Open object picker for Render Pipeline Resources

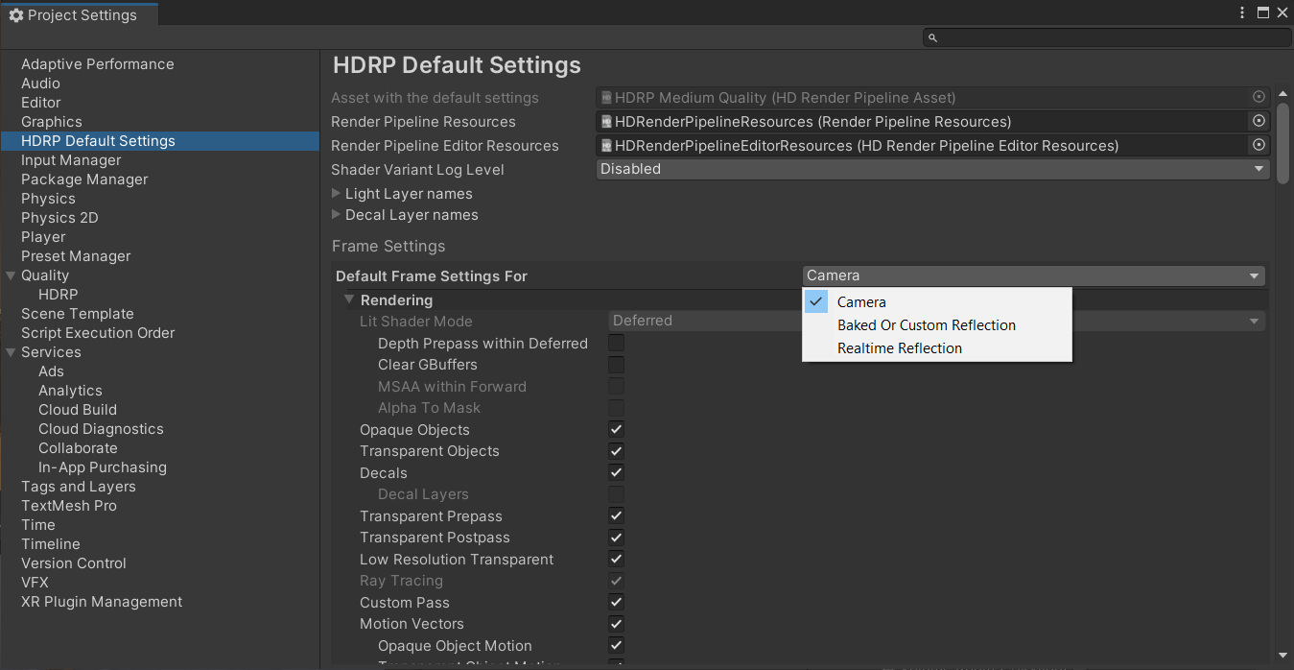pyautogui.click(x=1259, y=121)
